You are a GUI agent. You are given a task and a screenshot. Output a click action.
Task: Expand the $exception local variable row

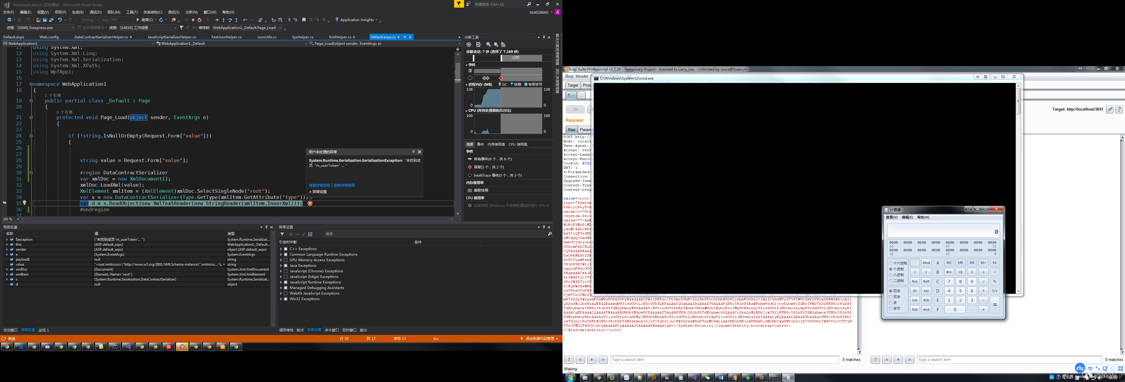[x=6, y=239]
